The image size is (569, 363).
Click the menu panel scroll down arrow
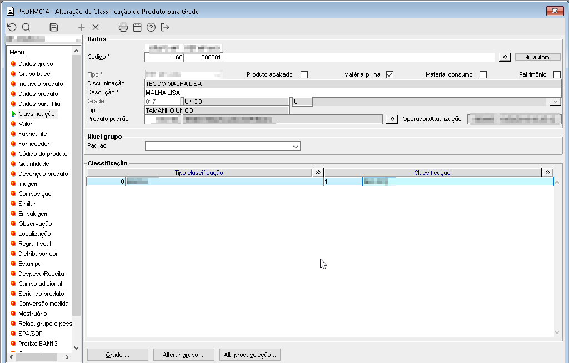pos(76,348)
